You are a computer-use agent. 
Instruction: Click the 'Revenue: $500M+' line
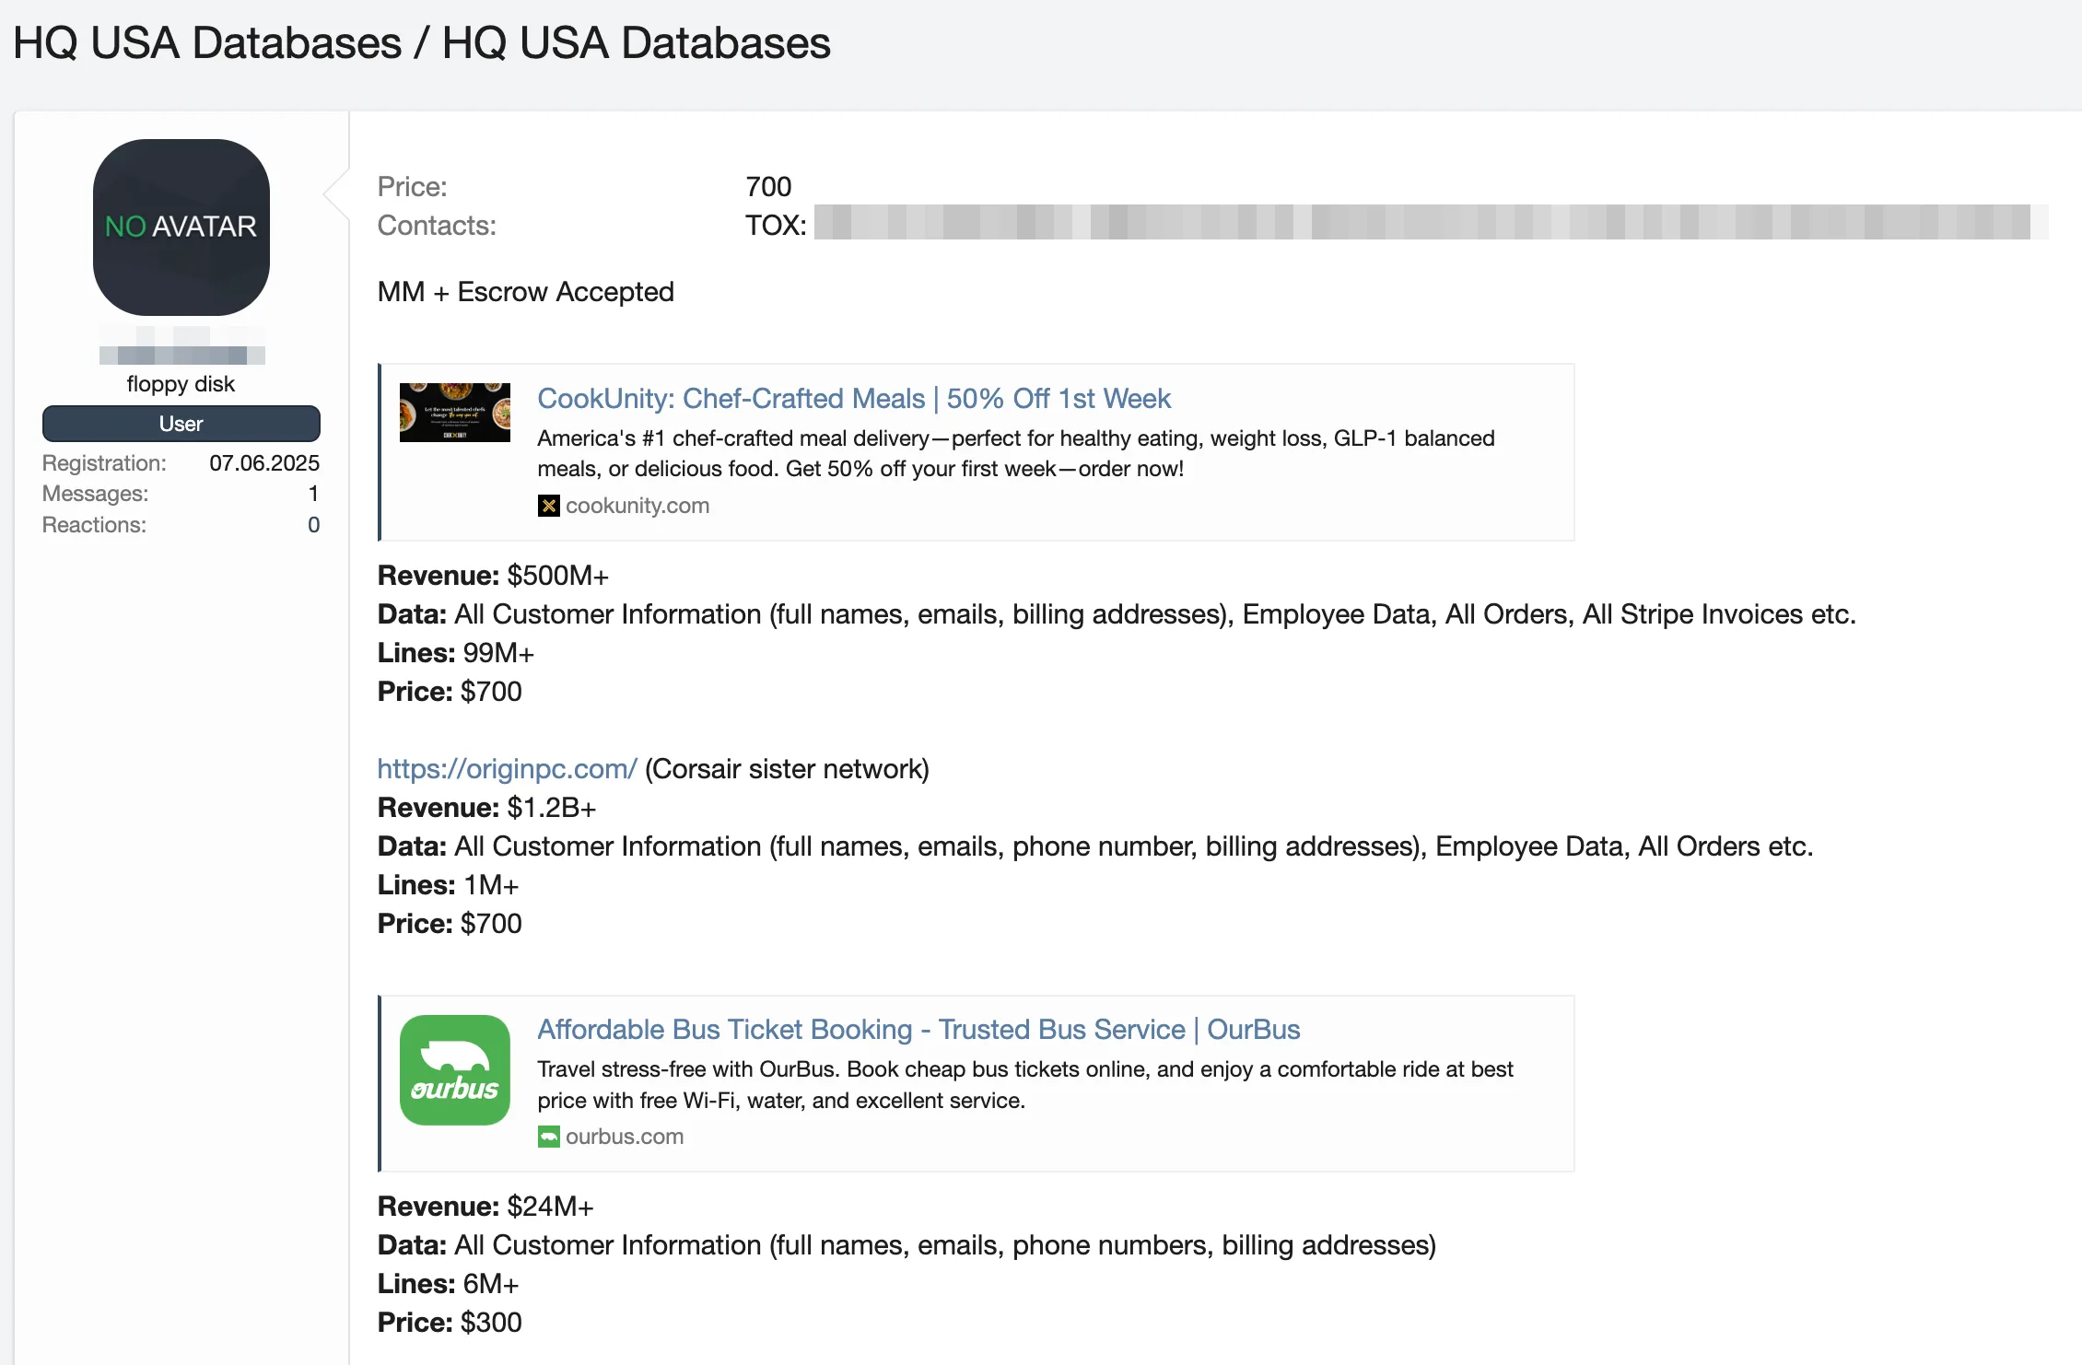(x=493, y=576)
